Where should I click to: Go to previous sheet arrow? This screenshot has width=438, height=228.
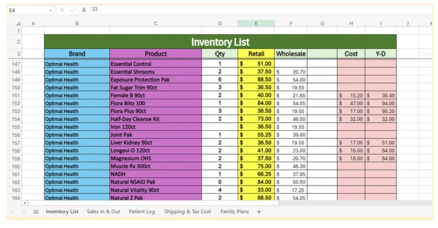(12, 212)
